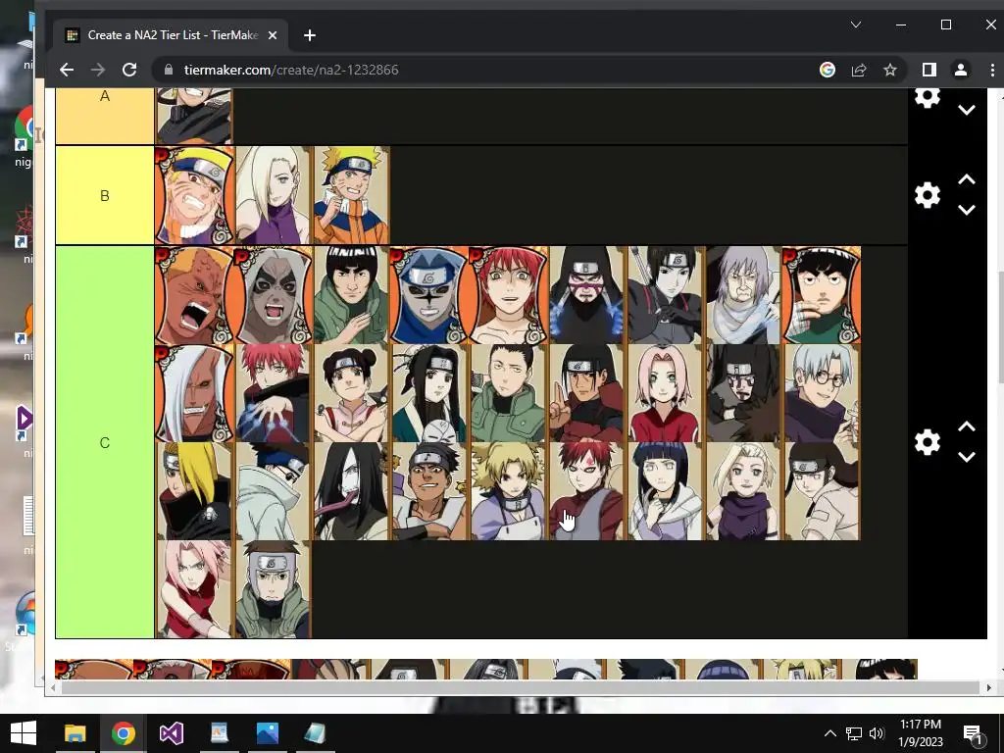Move tier B row down
This screenshot has height=753, width=1004.
[x=966, y=210]
